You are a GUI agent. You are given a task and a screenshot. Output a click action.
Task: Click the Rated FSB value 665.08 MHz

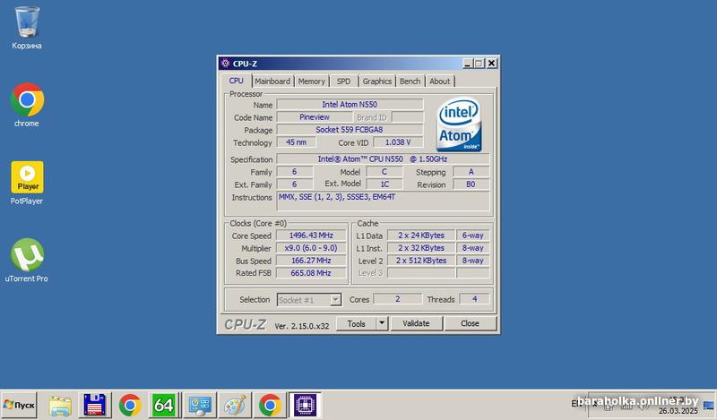[x=311, y=273]
